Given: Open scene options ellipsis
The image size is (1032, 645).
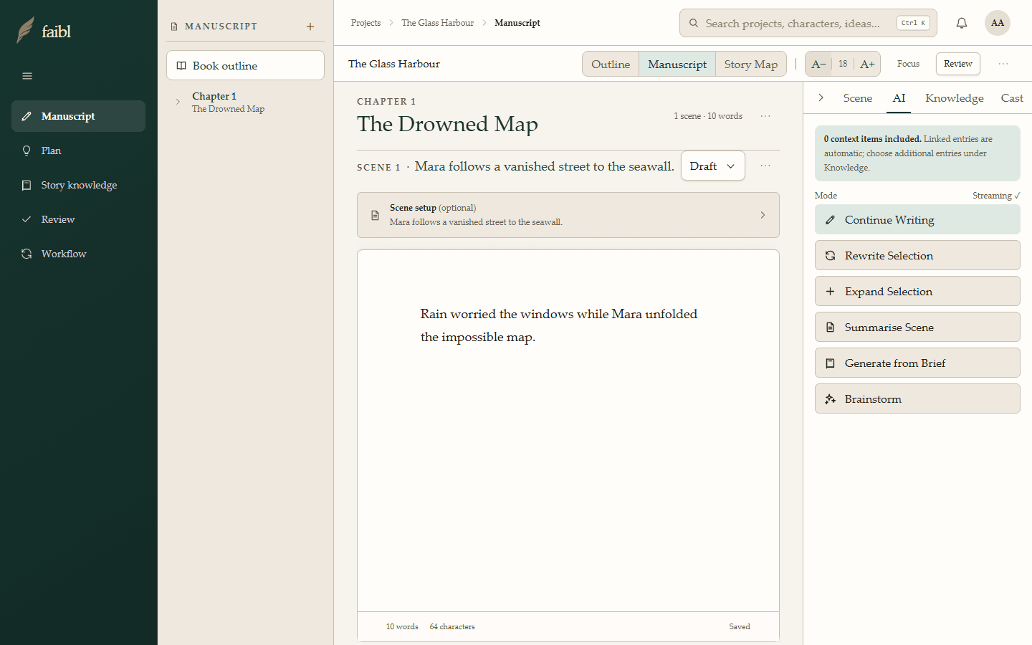Looking at the screenshot, I should click(765, 166).
